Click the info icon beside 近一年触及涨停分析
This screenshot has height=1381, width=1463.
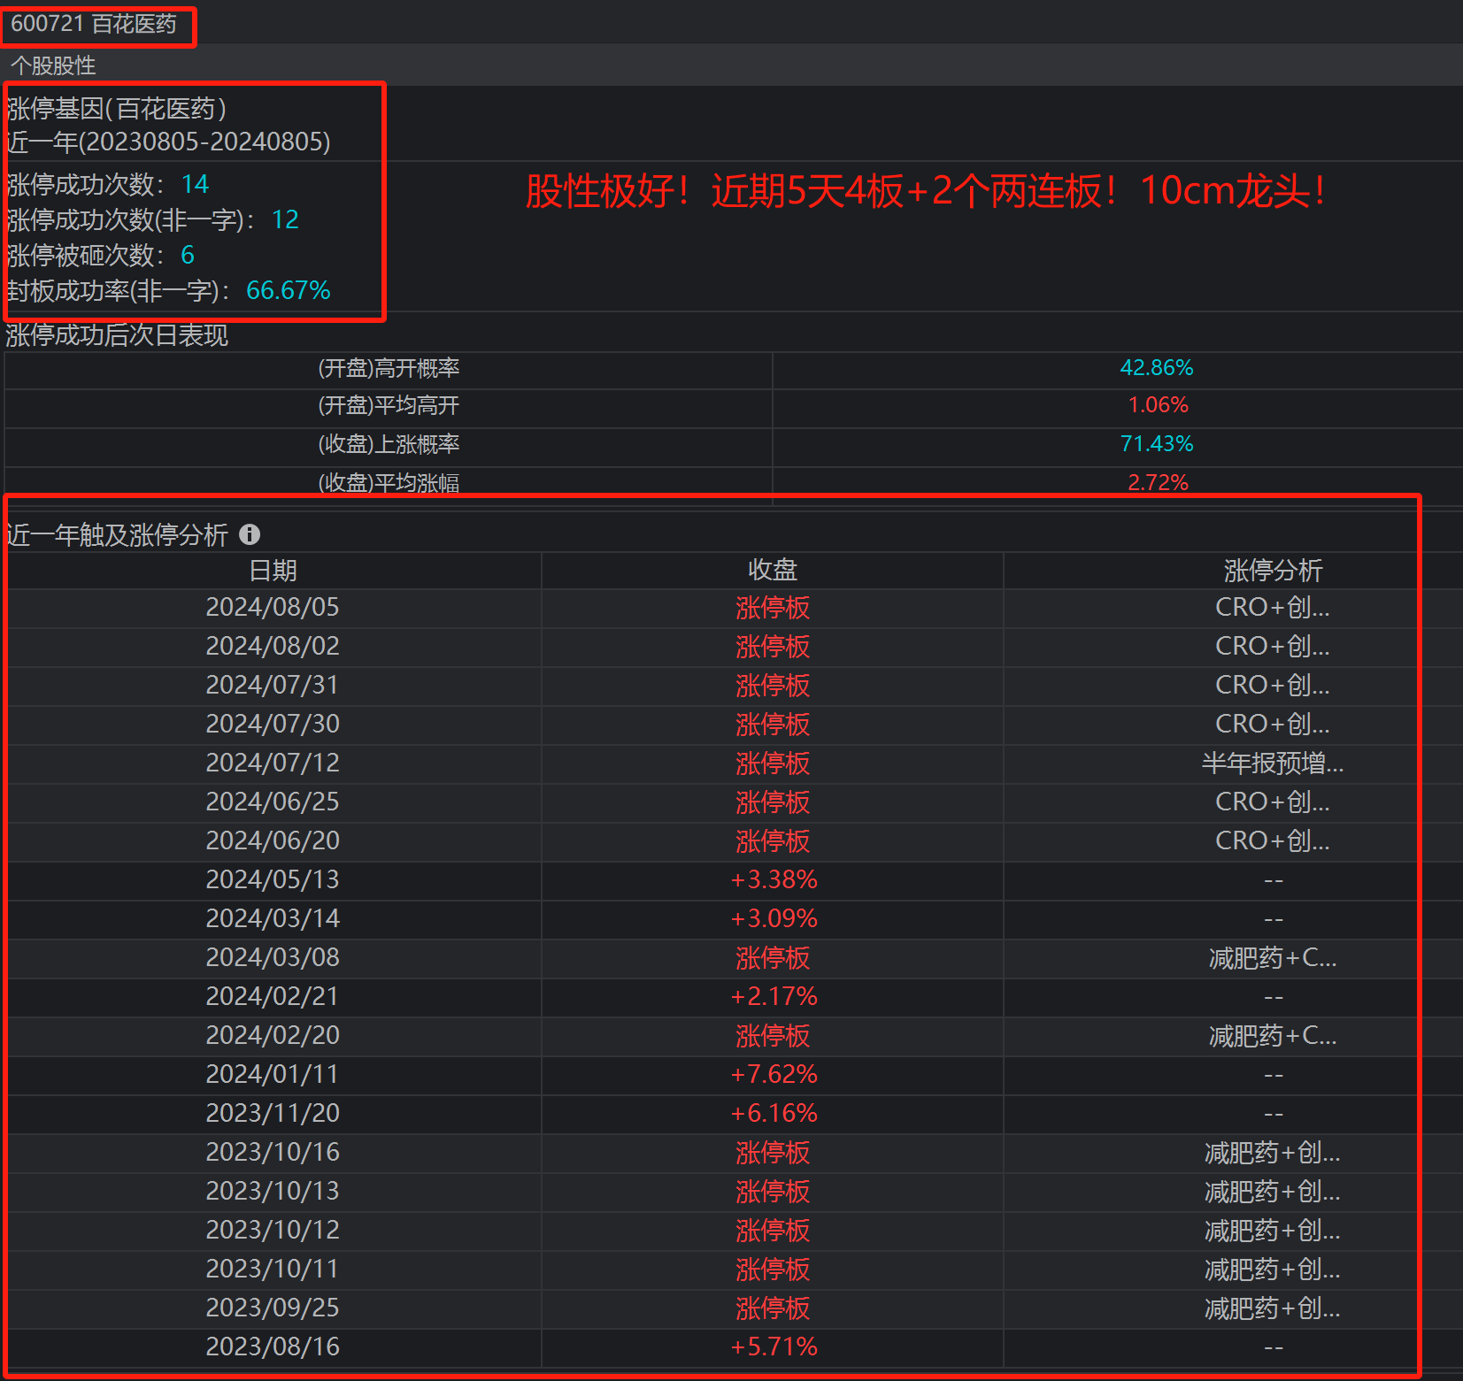(x=250, y=534)
